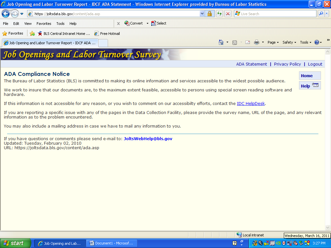Open the Windows start button
Screen dimensions: 331x248
pyautogui.click(x=16, y=243)
